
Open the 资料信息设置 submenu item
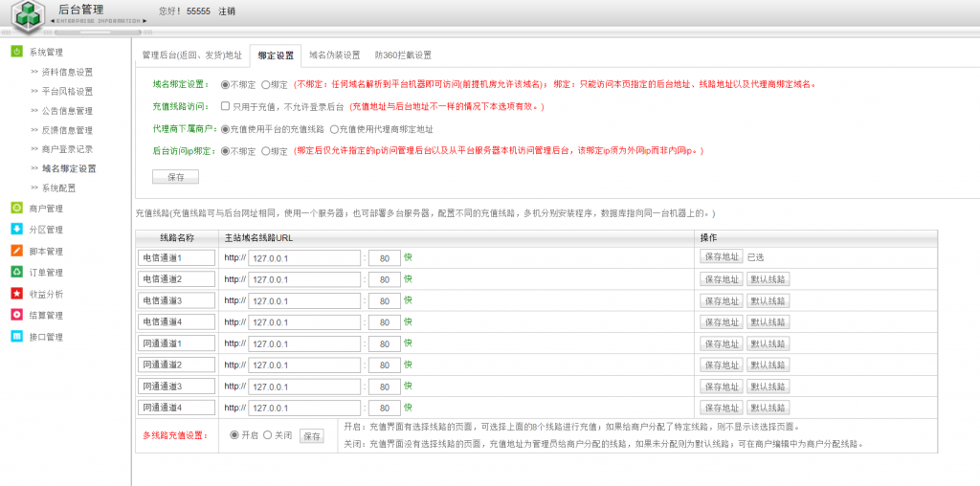(67, 72)
